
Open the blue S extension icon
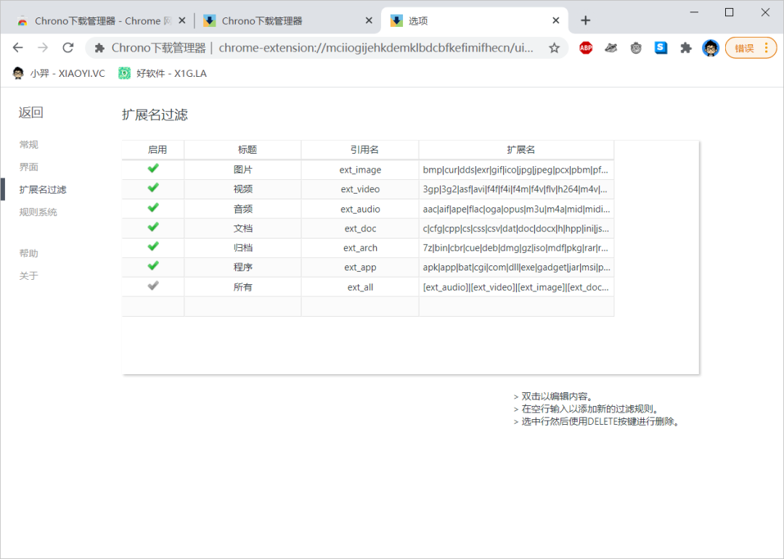coord(661,48)
